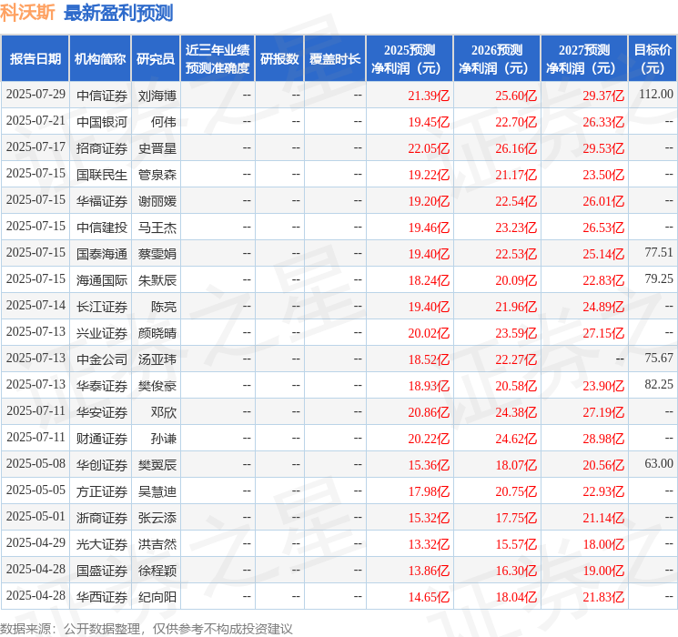This screenshot has width=678, height=637.
Task: Click target price 112.00
Action: tap(656, 95)
